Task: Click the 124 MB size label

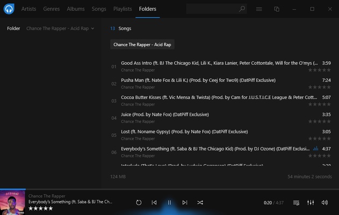Action: pos(118,177)
